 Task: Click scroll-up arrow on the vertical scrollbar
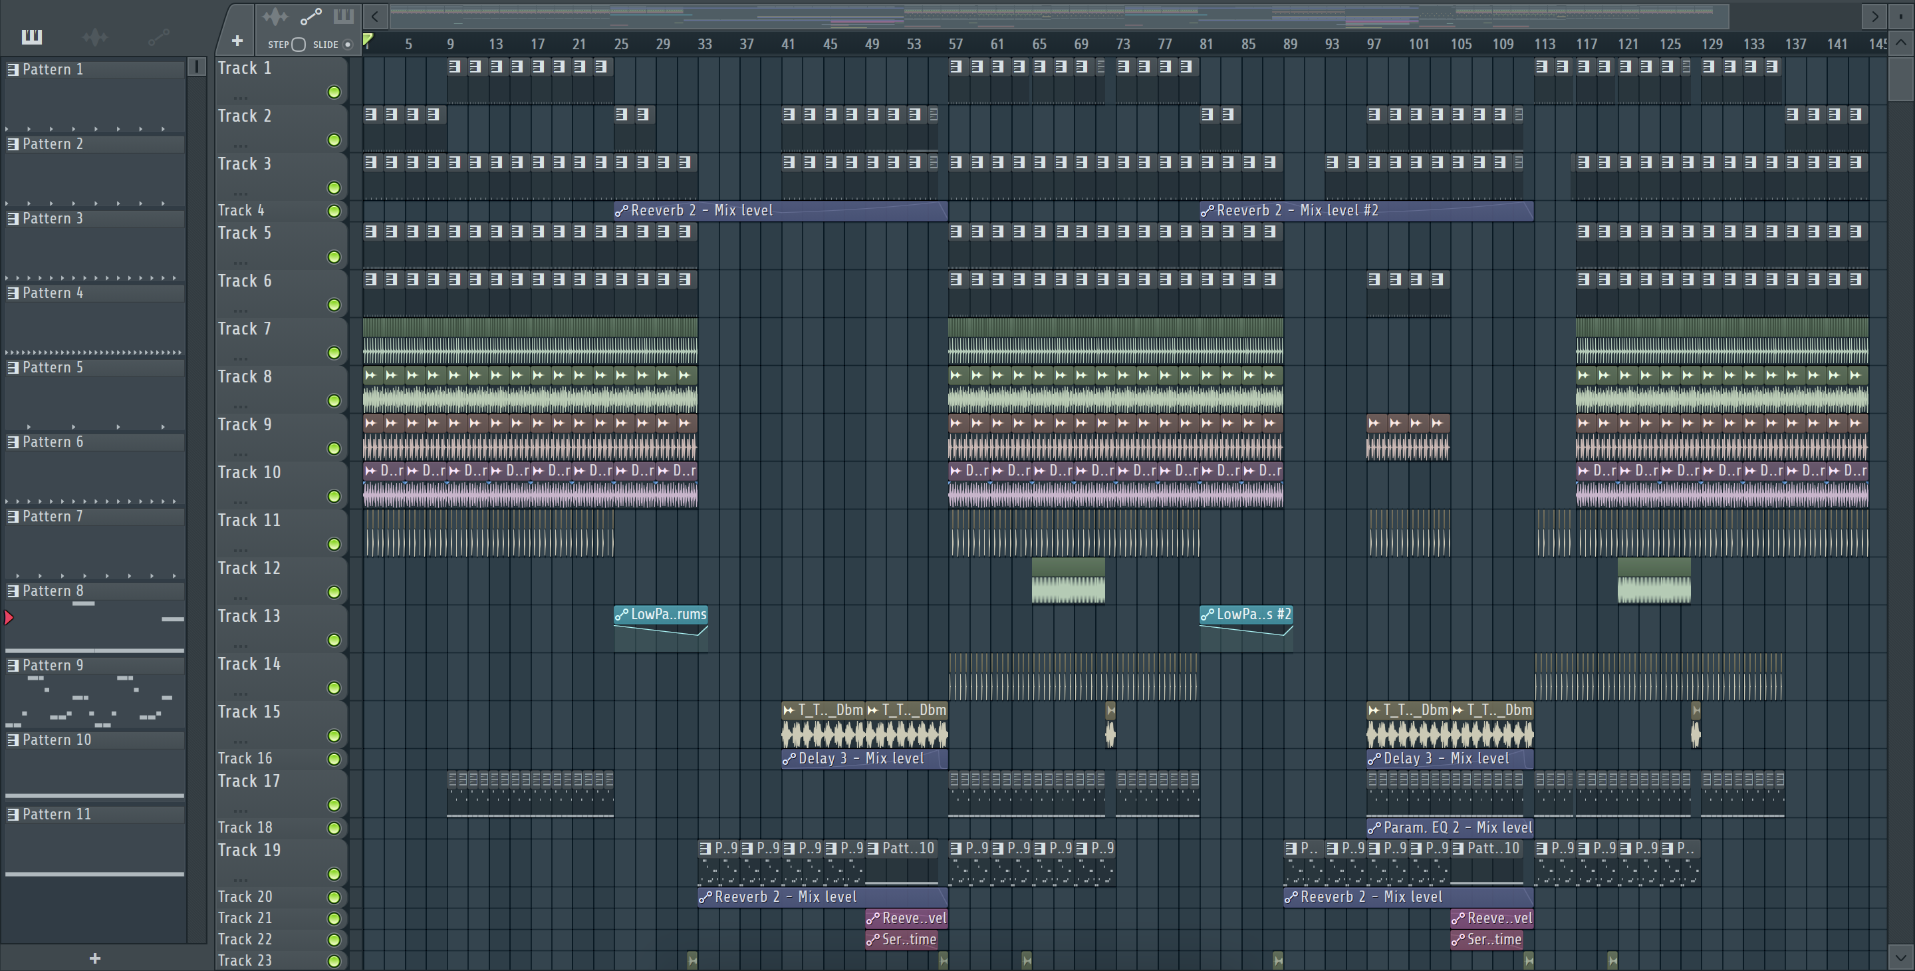coord(1901,43)
